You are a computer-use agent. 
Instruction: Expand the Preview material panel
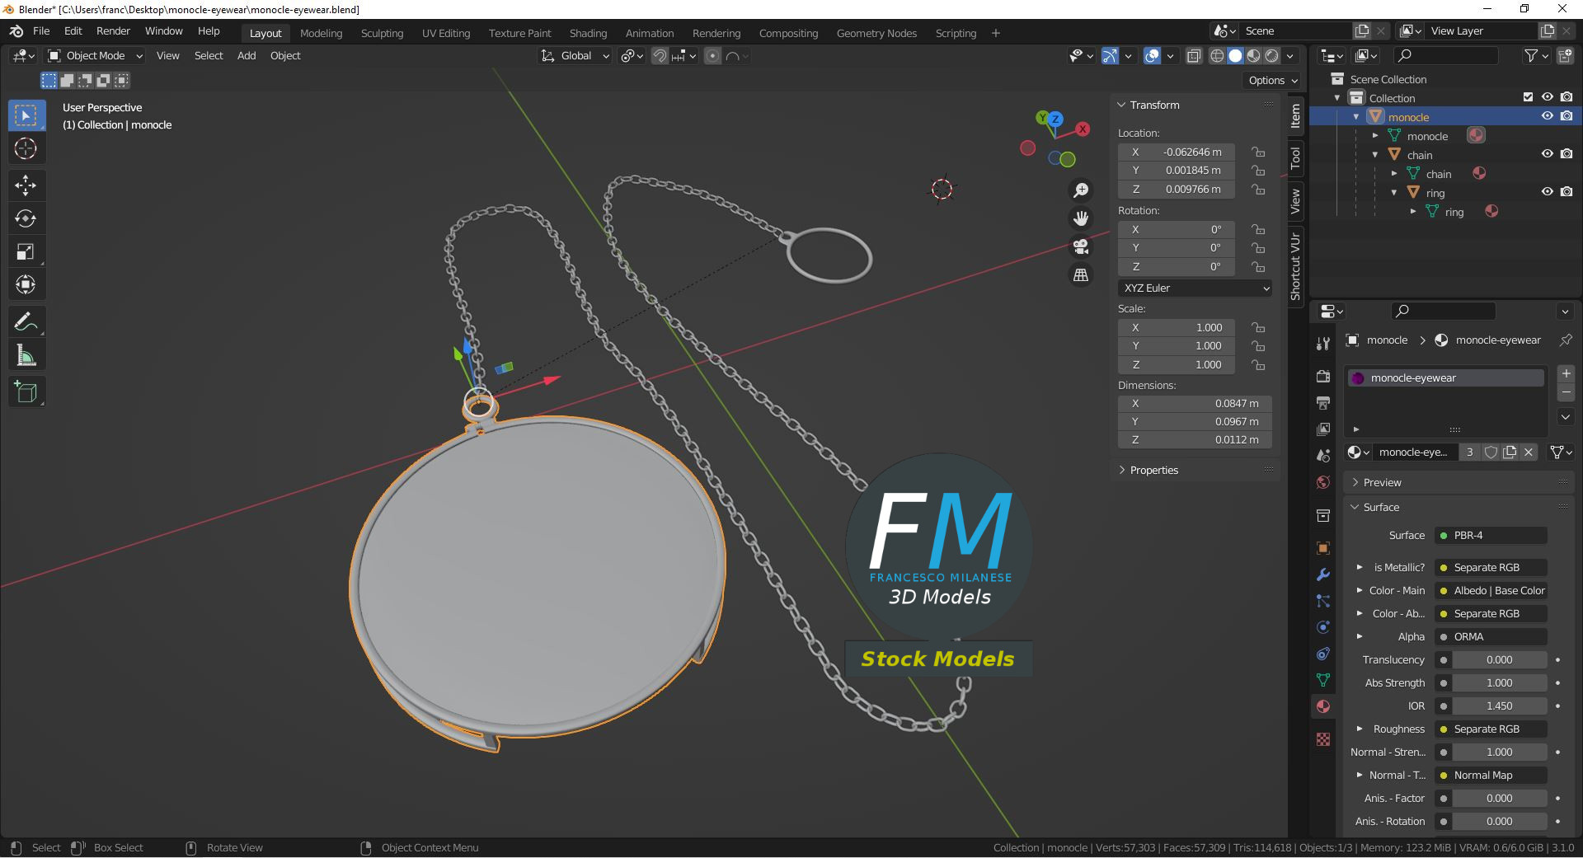click(1382, 483)
